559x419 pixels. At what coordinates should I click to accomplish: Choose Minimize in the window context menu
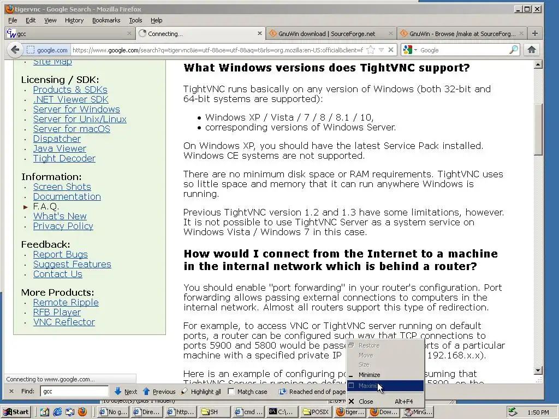385,375
